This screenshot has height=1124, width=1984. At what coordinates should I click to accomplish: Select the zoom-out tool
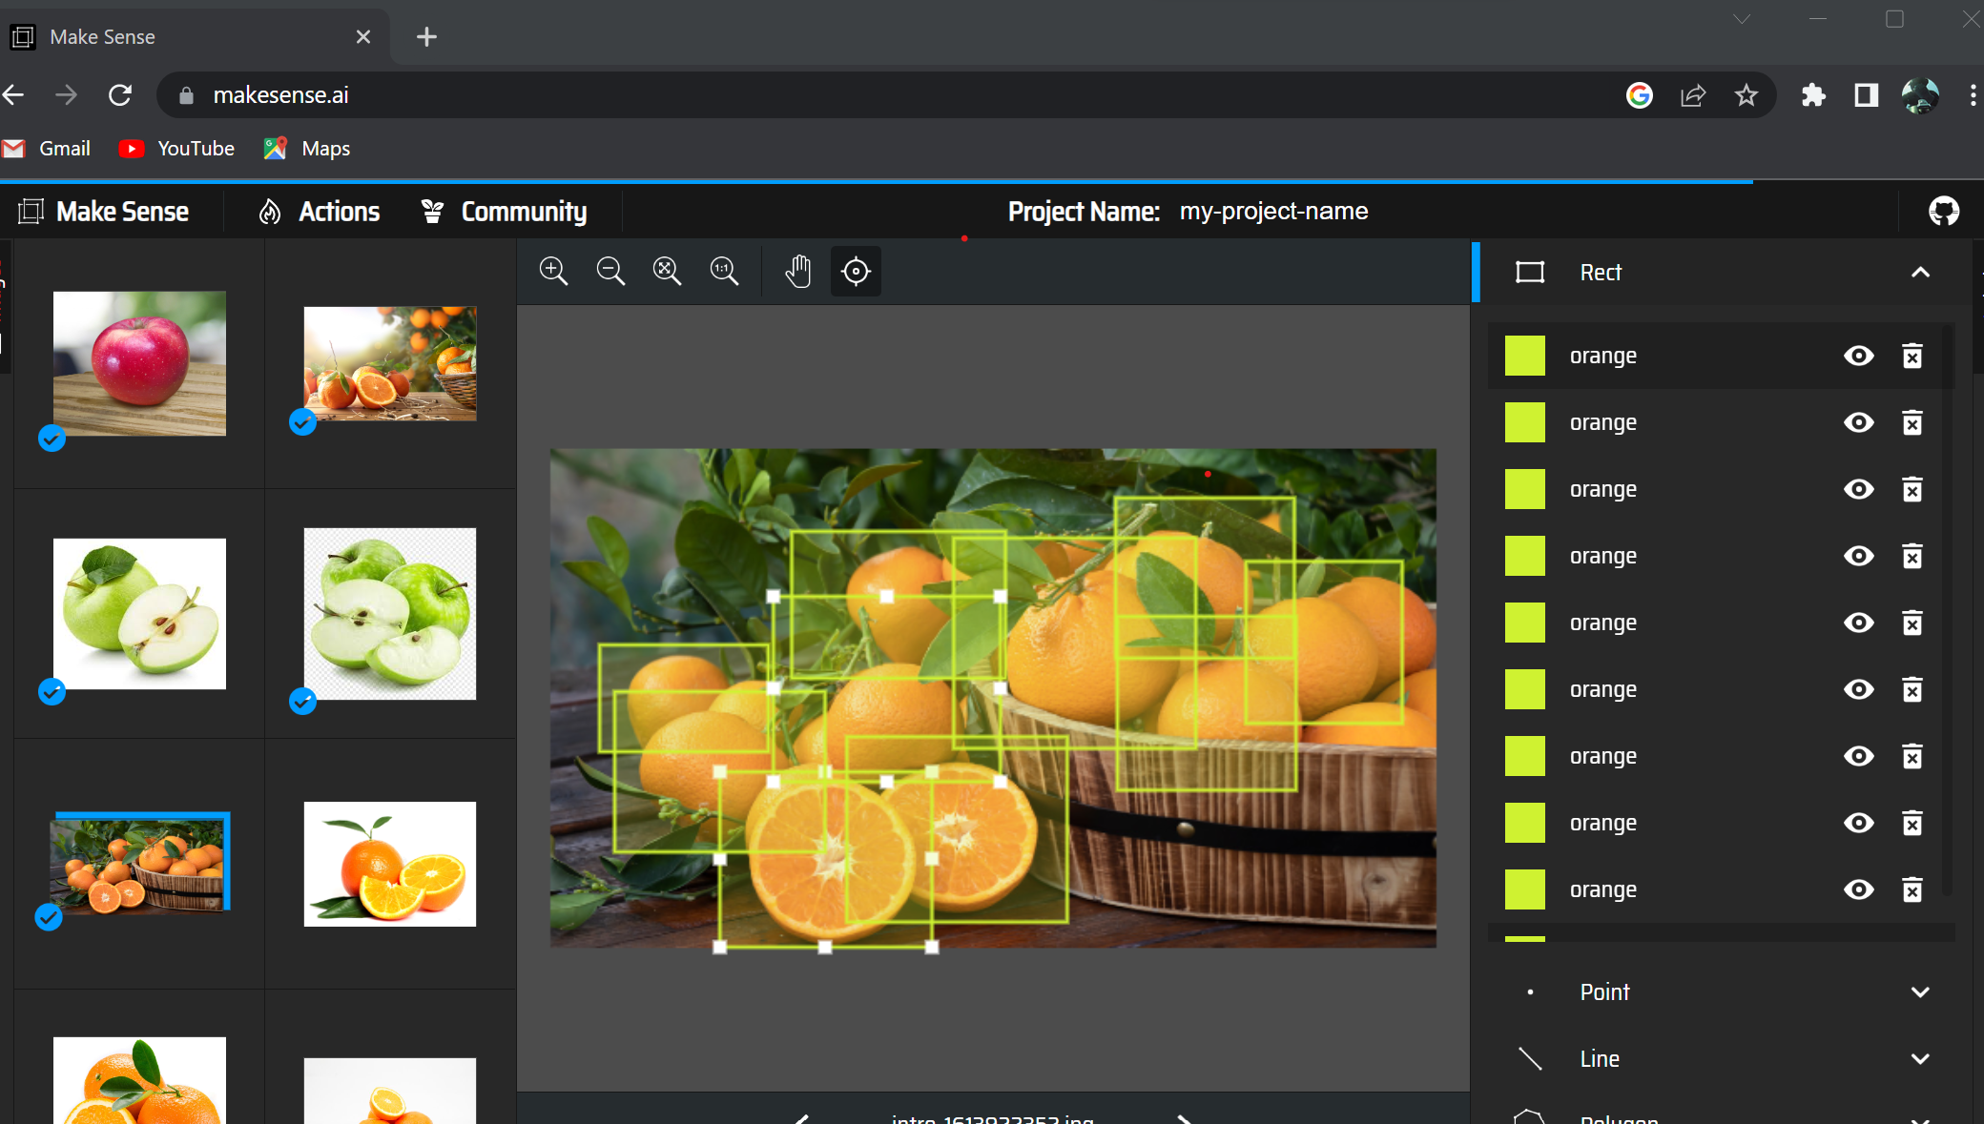tap(610, 270)
